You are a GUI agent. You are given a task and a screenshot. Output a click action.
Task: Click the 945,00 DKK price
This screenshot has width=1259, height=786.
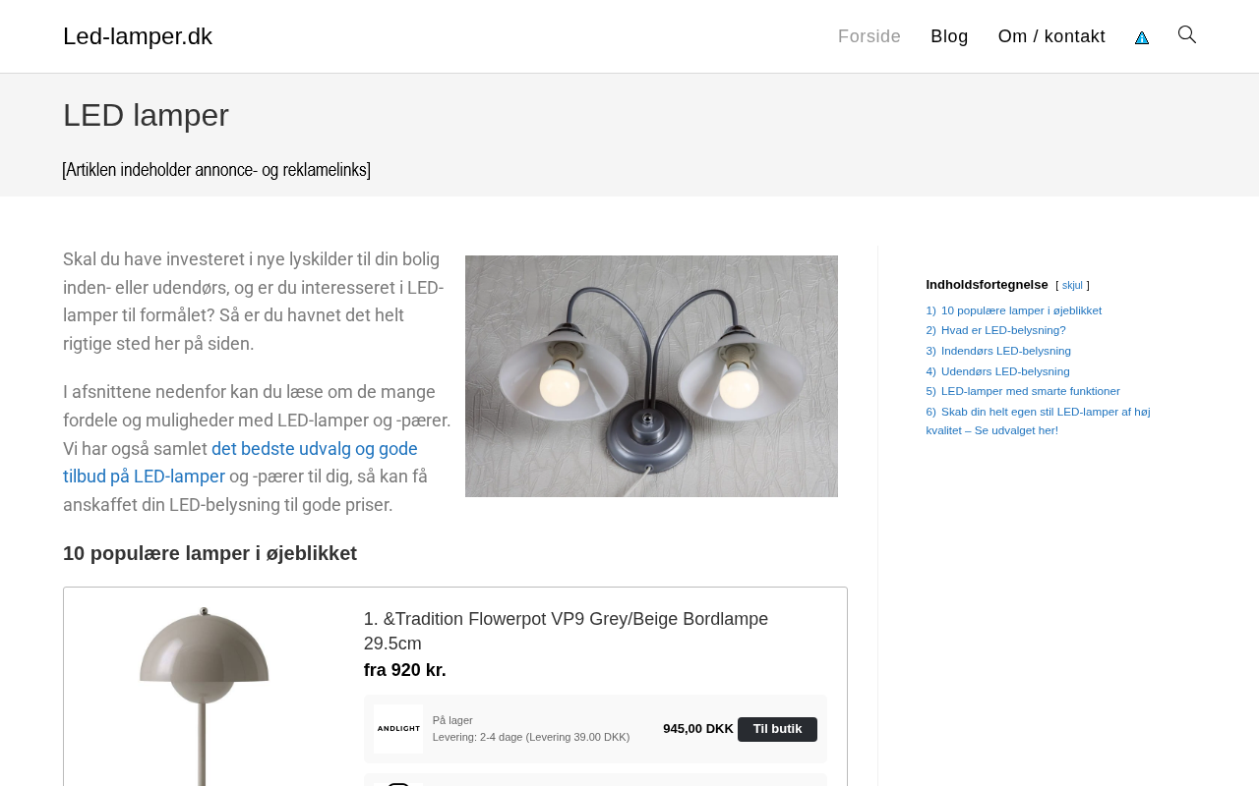pos(698,729)
